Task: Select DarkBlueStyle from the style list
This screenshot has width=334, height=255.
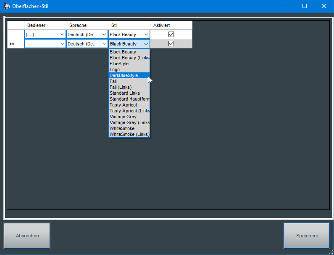Action: click(x=124, y=76)
